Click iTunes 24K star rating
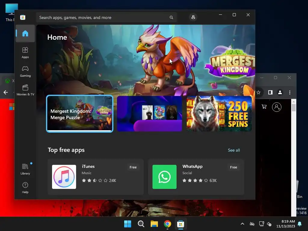The width and height of the screenshot is (308, 231). coord(99,180)
